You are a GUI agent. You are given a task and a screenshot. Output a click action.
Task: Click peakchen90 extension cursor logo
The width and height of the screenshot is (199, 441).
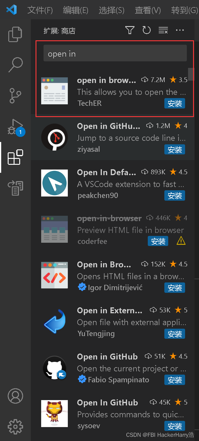point(54,183)
